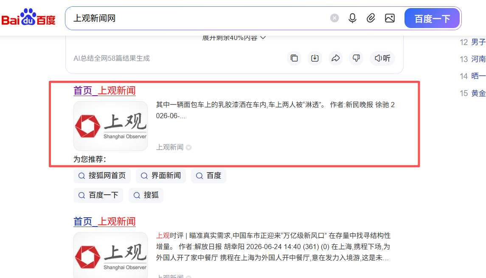Download the AI summary via download icon

pyautogui.click(x=315, y=58)
